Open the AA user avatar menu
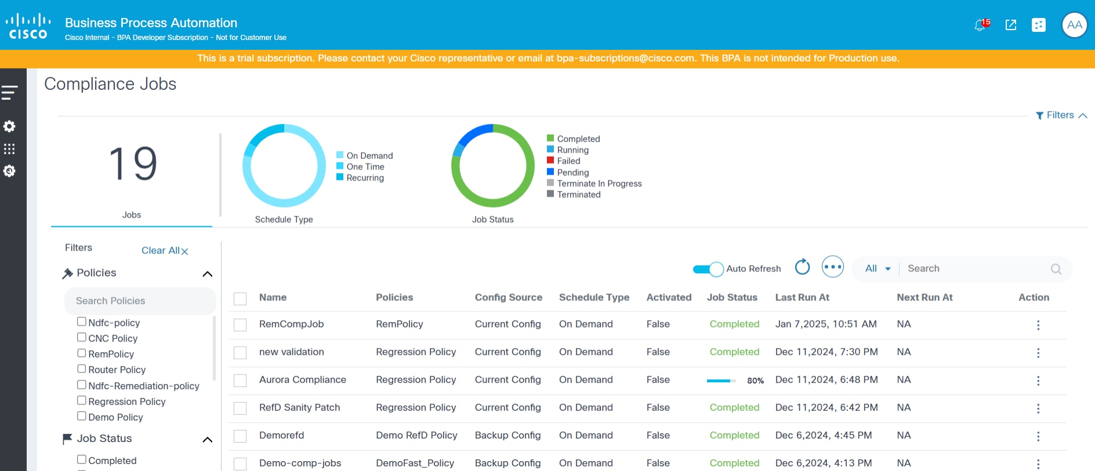1095x471 pixels. pyautogui.click(x=1074, y=25)
